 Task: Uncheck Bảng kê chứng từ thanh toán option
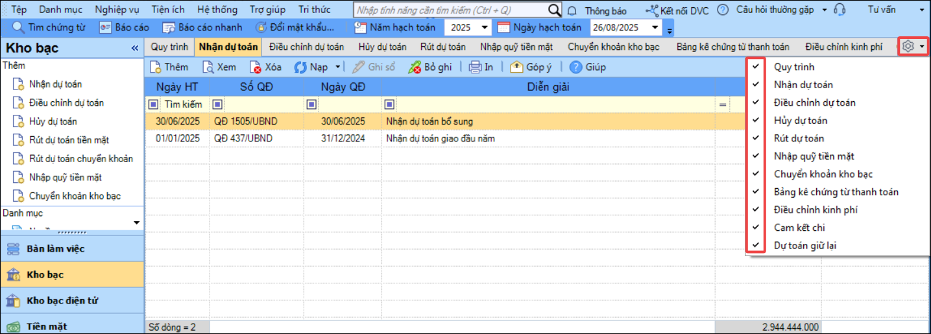click(755, 192)
